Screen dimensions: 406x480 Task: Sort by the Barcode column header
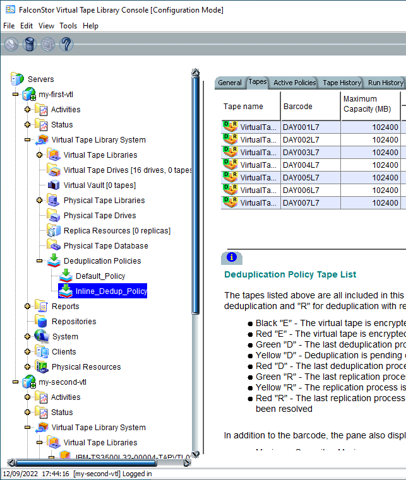[311, 106]
